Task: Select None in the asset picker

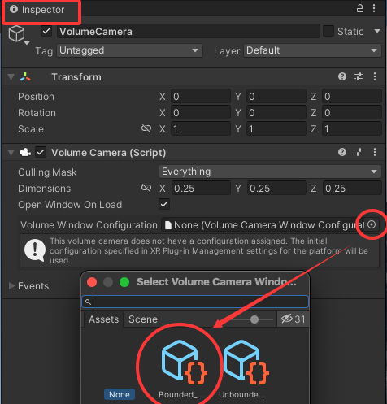Action: coord(120,394)
